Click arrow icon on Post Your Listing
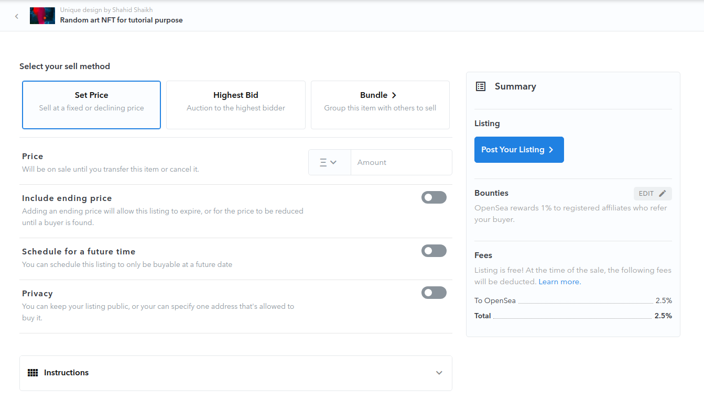This screenshot has height=413, width=704. (551, 150)
